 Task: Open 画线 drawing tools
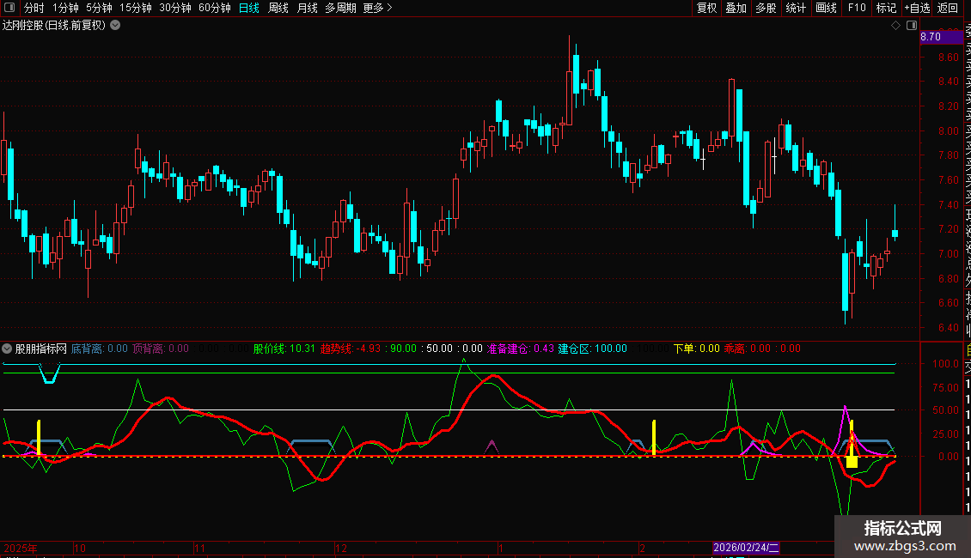point(826,8)
